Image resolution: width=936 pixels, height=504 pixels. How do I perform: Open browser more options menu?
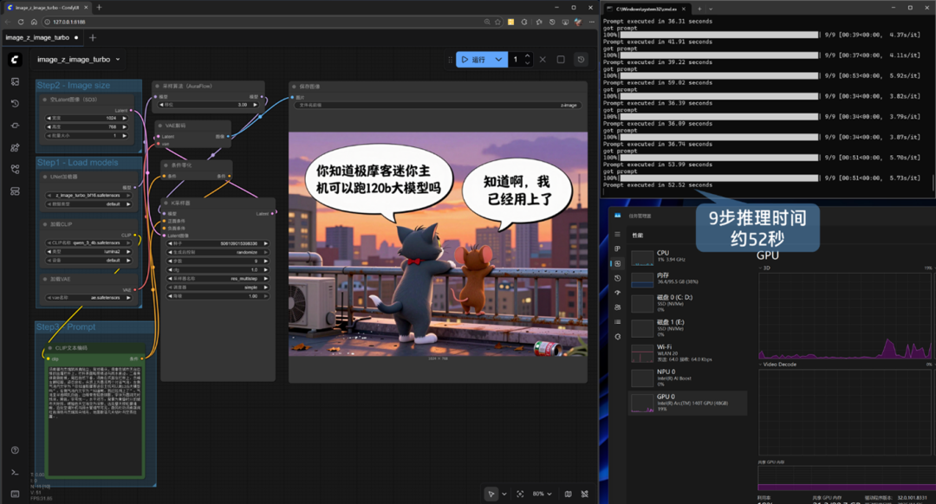coord(592,22)
